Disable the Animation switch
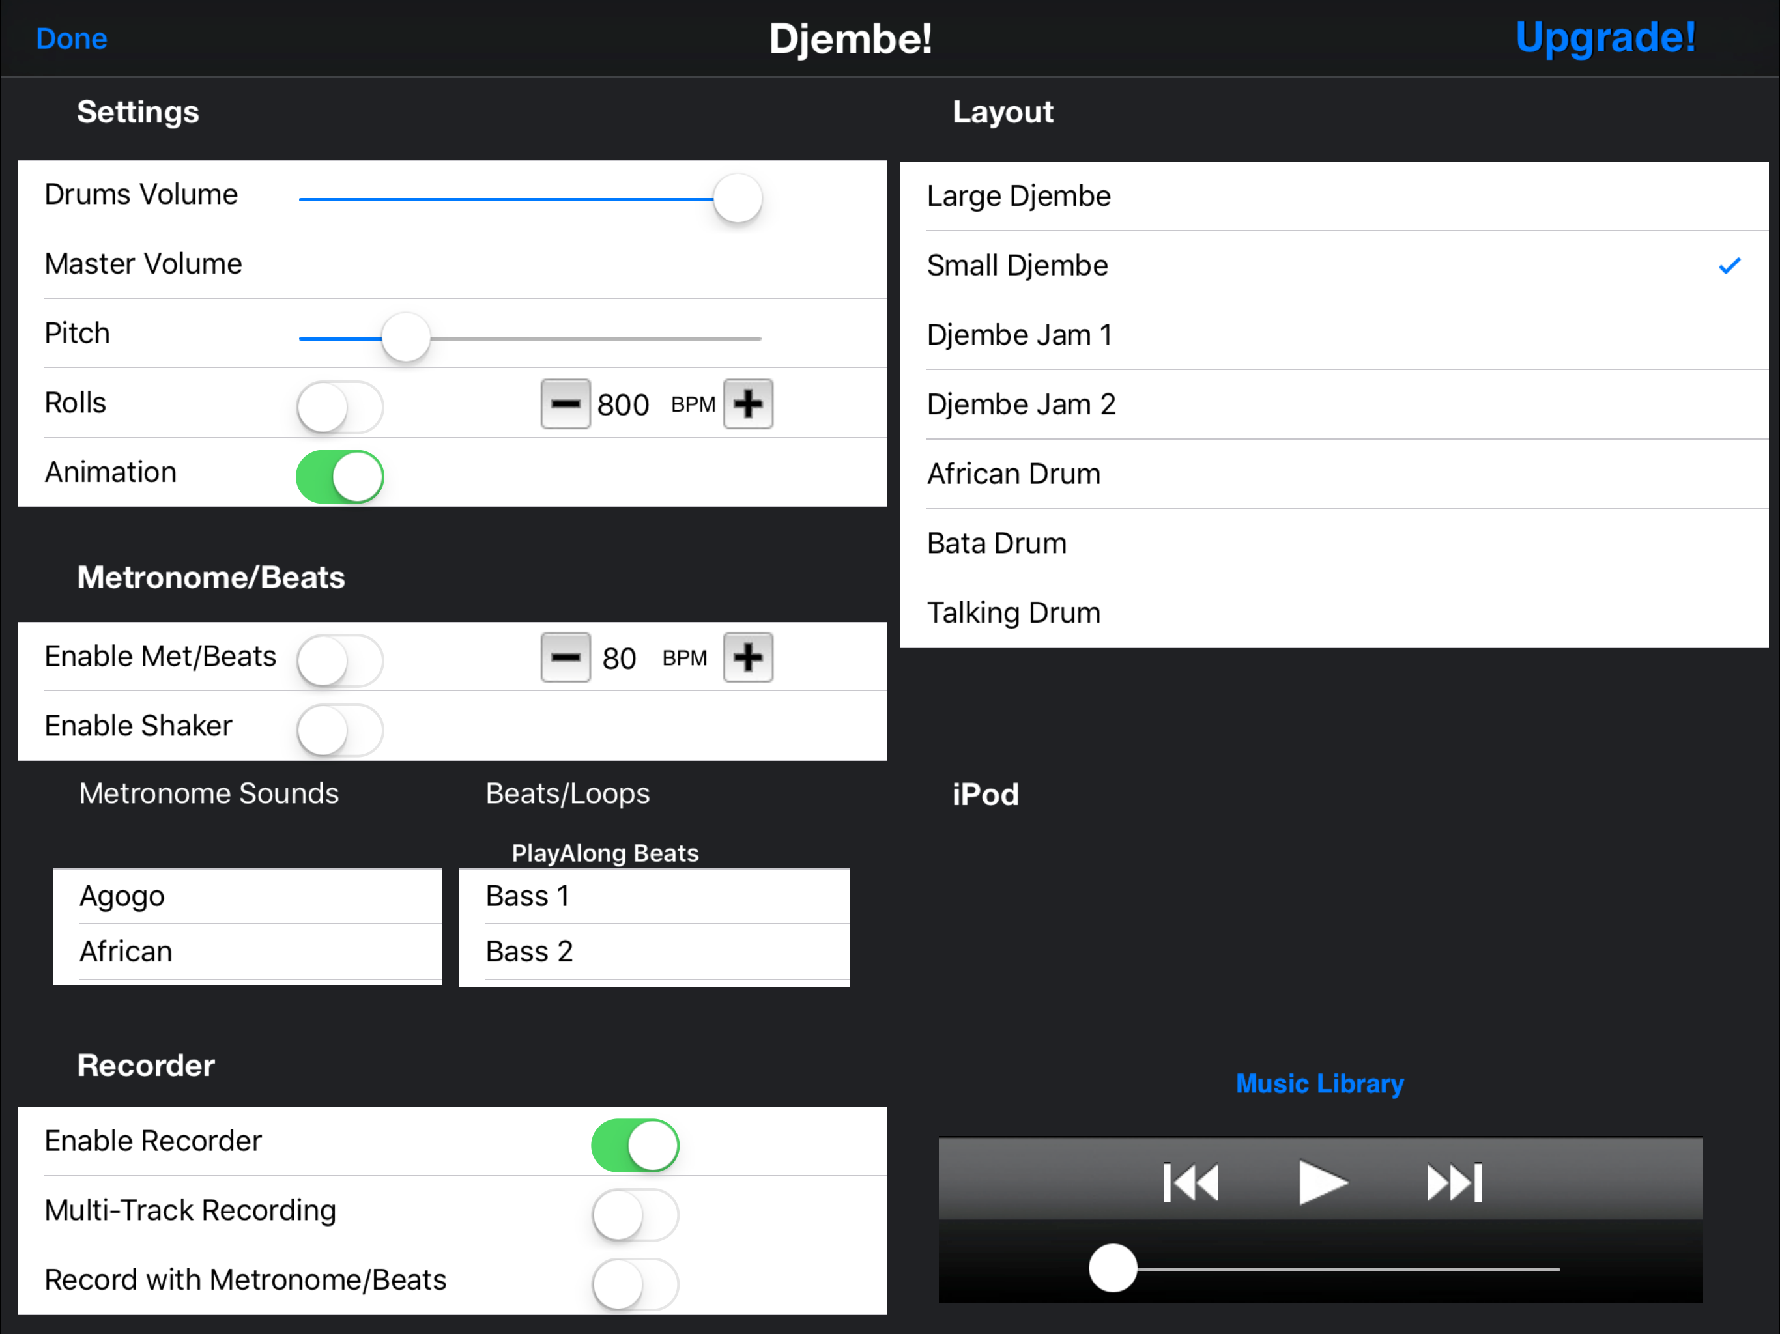The height and width of the screenshot is (1334, 1780). [339, 476]
